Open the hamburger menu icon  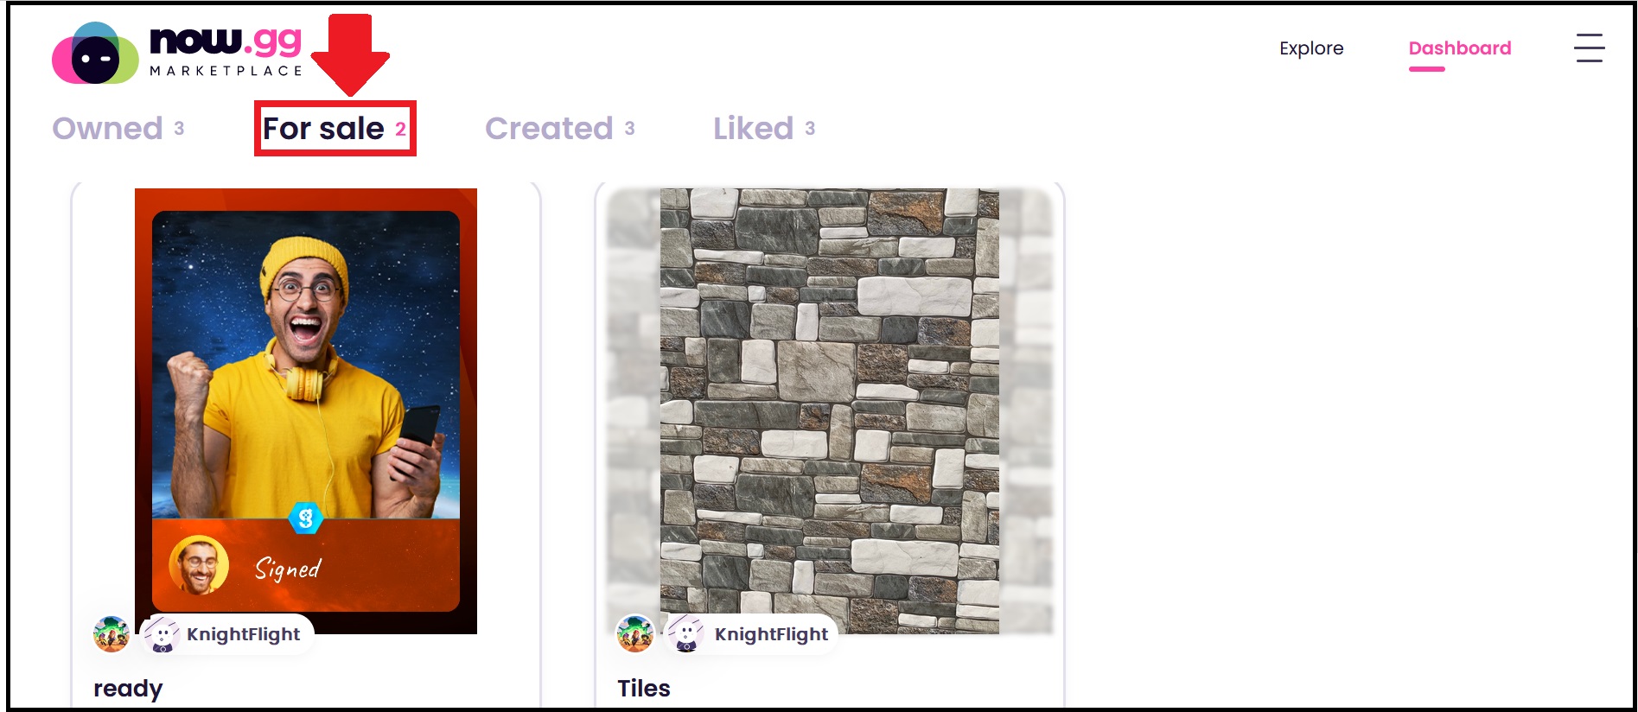tap(1589, 48)
